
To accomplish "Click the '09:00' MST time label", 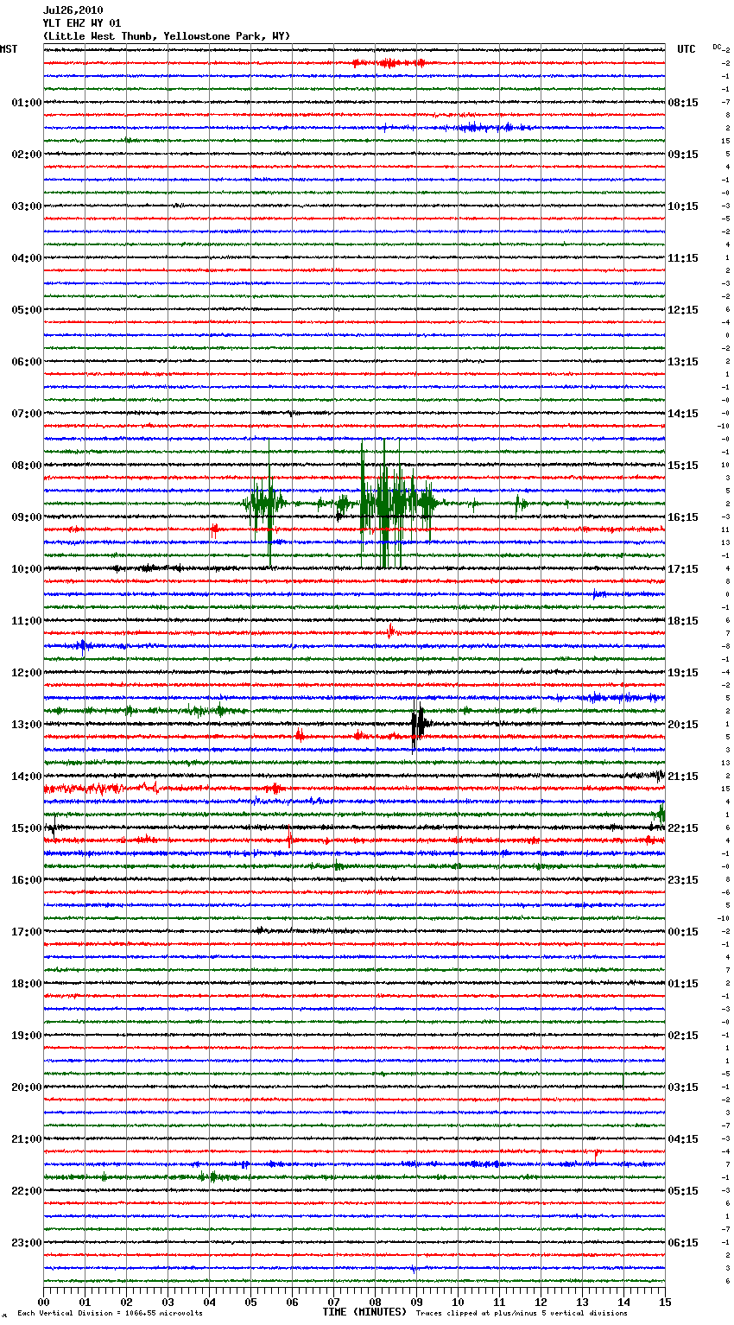I will [x=26, y=517].
